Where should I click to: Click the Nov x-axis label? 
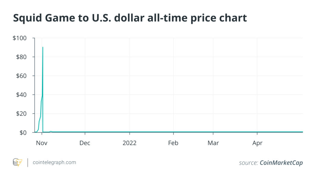coord(42,143)
